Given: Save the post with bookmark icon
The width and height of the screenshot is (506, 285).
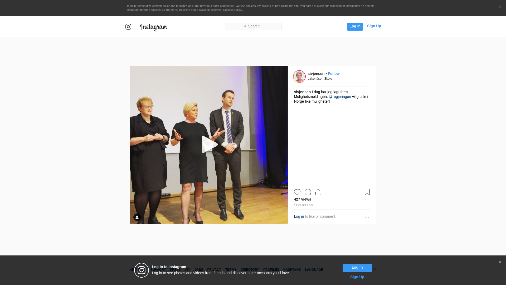Looking at the screenshot, I should pos(367,192).
